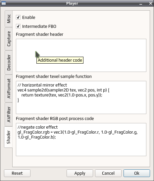Minimize the Player window
Image resolution: width=154 pixels, height=181 pixels.
point(141,4)
